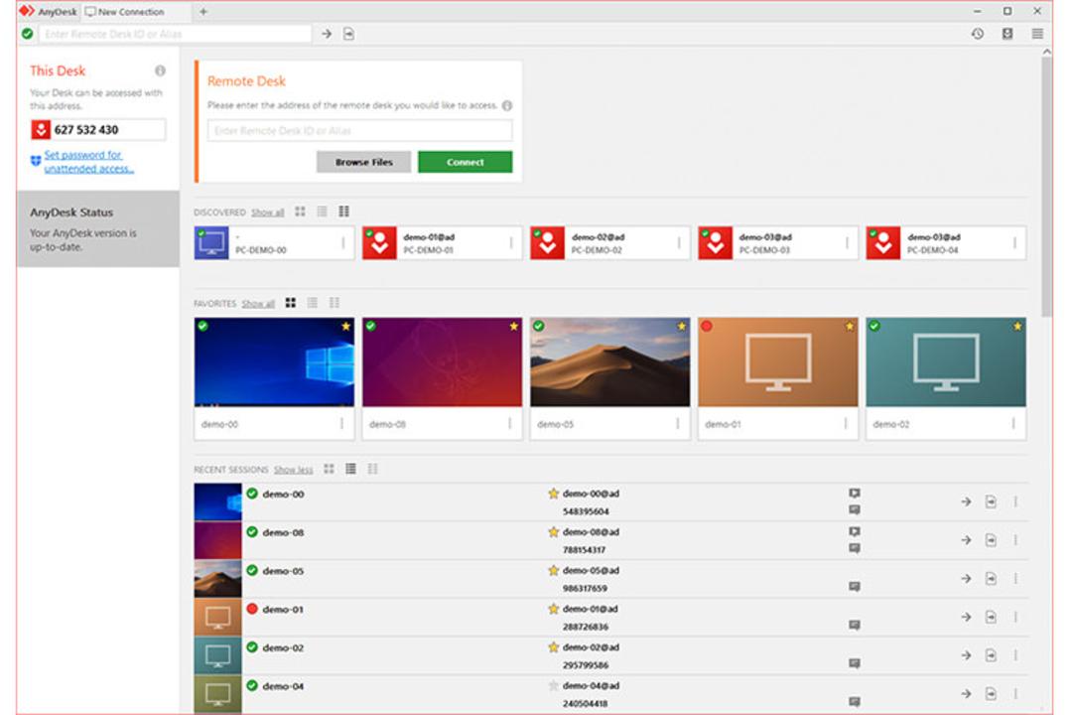1072x715 pixels.
Task: Click the chat icon in the demo-05 session row
Action: 855,586
